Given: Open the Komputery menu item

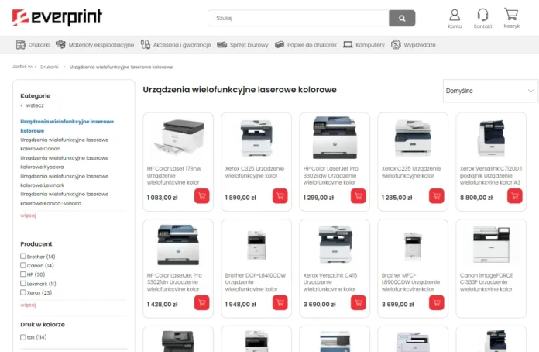Looking at the screenshot, I should [370, 45].
